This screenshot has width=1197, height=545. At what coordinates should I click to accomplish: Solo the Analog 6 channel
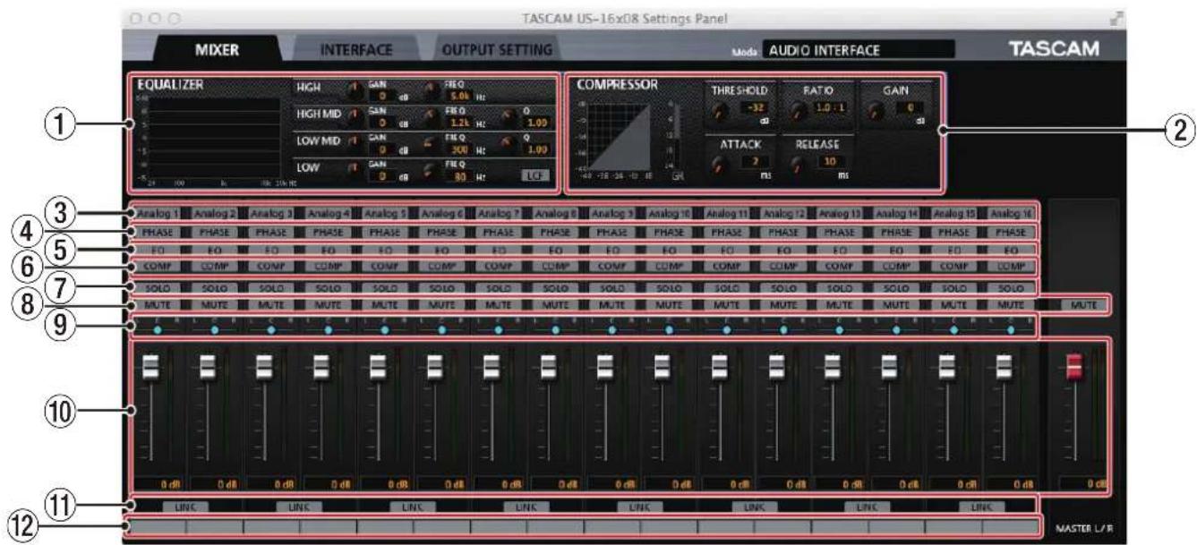click(441, 287)
